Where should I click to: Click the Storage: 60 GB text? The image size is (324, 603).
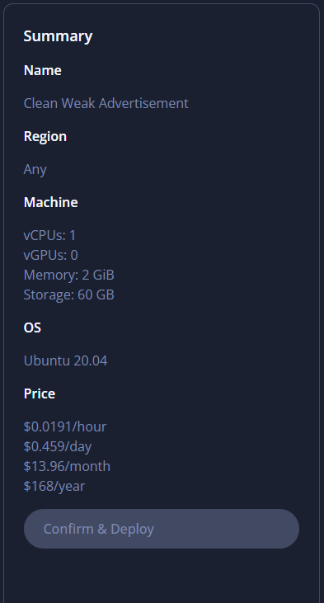[x=68, y=294]
